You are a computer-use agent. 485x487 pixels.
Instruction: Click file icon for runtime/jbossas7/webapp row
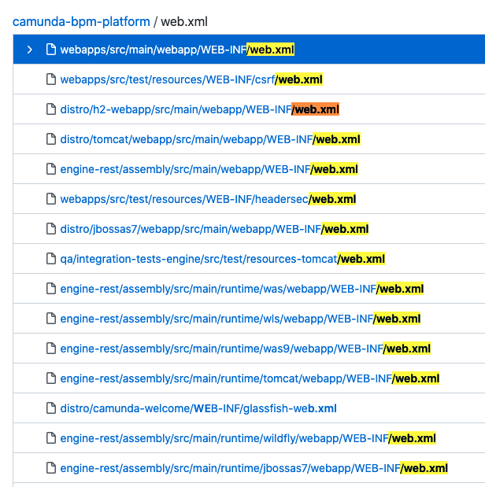(51, 468)
